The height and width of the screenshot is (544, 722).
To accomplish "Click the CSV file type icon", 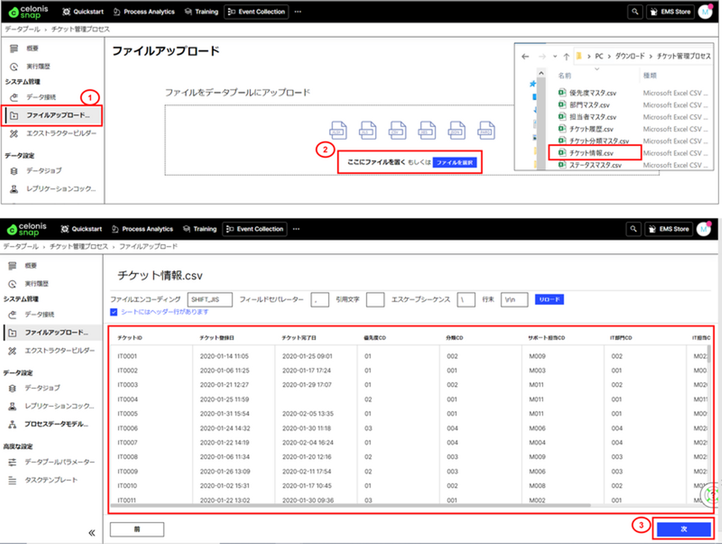I will pos(398,130).
